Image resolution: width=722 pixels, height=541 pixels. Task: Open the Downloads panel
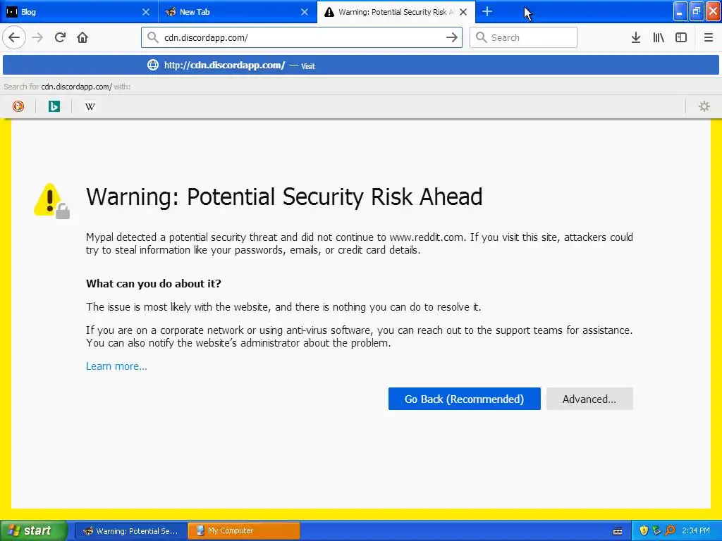636,37
